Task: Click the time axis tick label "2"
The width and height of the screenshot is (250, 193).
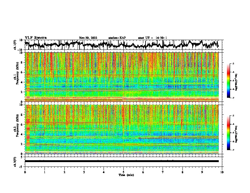Action: coord(64,172)
